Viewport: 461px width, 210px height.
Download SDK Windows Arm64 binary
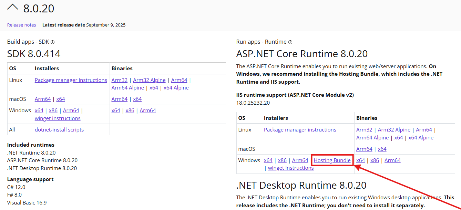coord(148,110)
